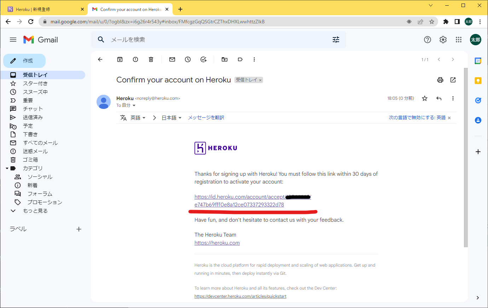
Task: Open 送信済み folder
Action: (33, 117)
